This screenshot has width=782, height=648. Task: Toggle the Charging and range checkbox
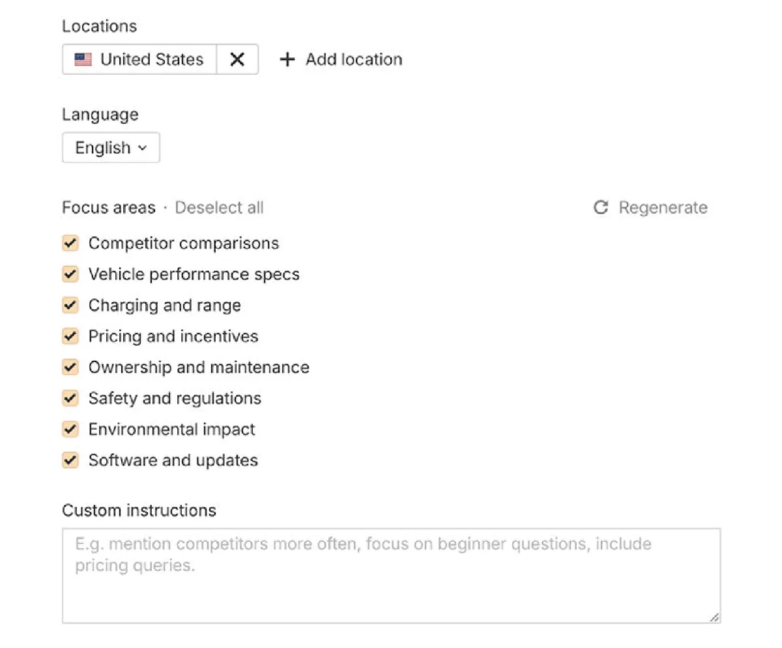[x=70, y=305]
